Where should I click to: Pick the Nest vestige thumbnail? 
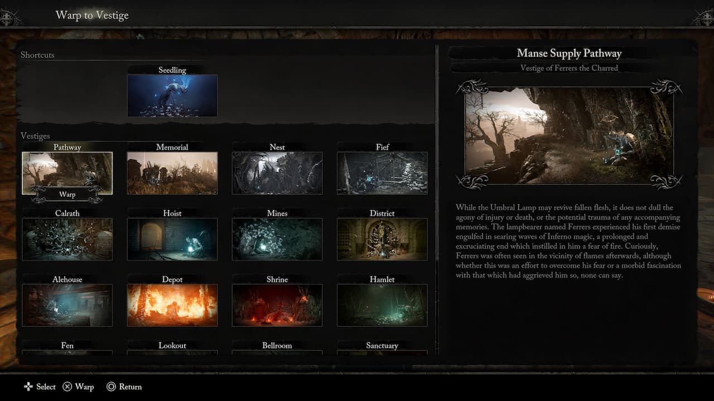277,173
